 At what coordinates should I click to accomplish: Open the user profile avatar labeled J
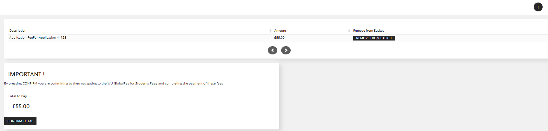coord(538,7)
